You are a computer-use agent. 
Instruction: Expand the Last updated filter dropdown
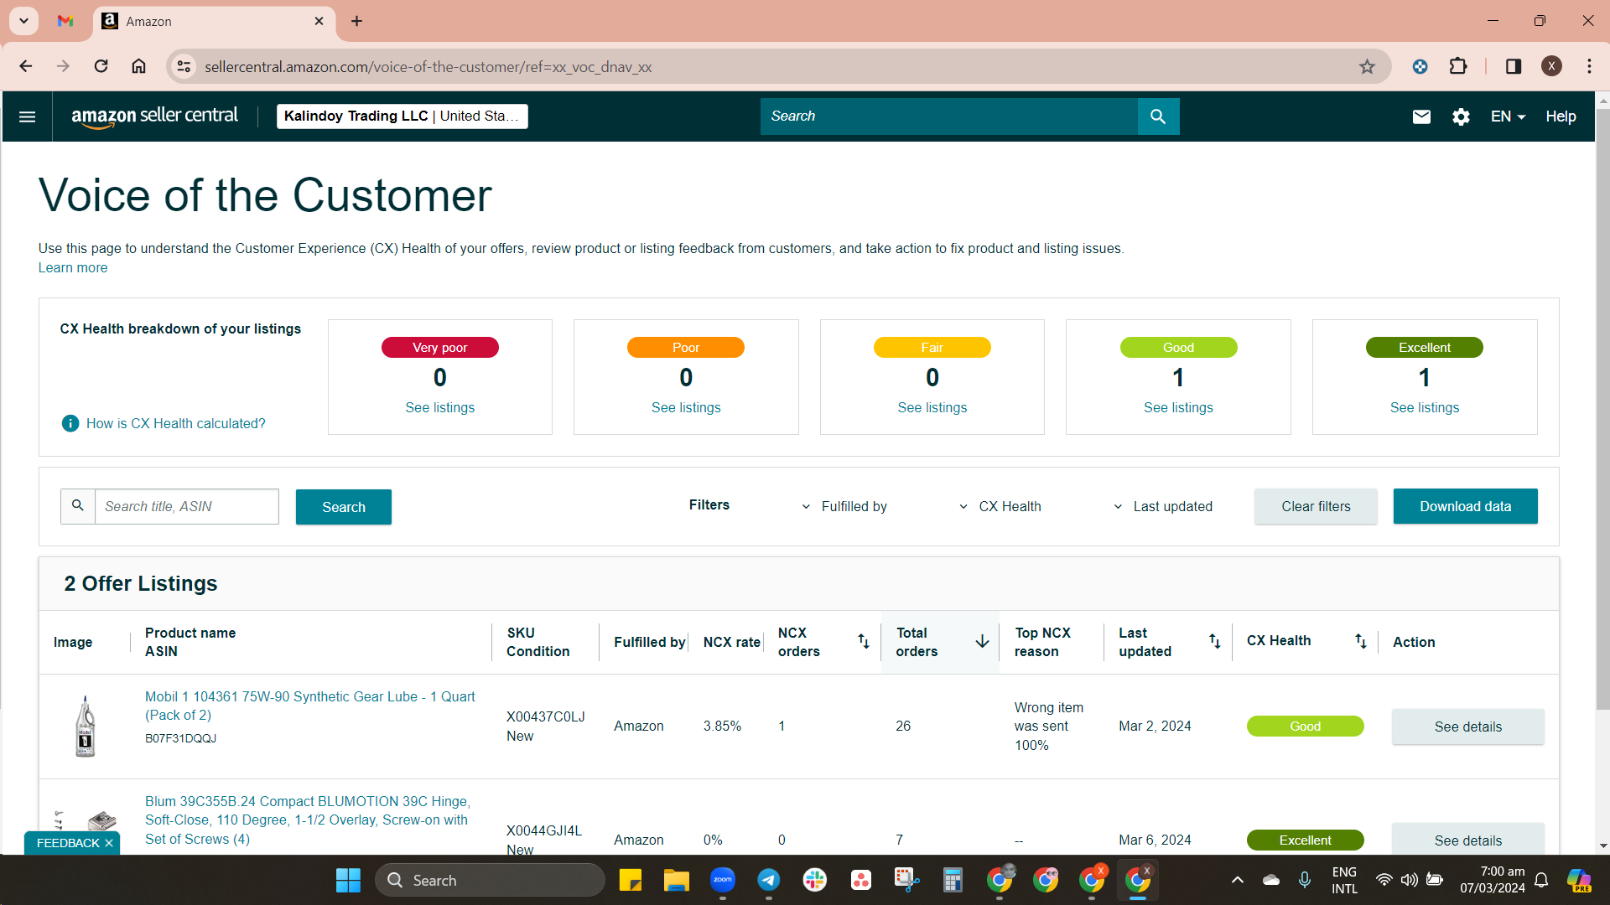pyautogui.click(x=1163, y=506)
